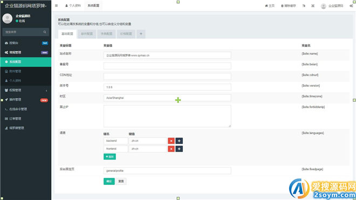
Task: Click the move icon in the frontend row
Action: coord(179,149)
